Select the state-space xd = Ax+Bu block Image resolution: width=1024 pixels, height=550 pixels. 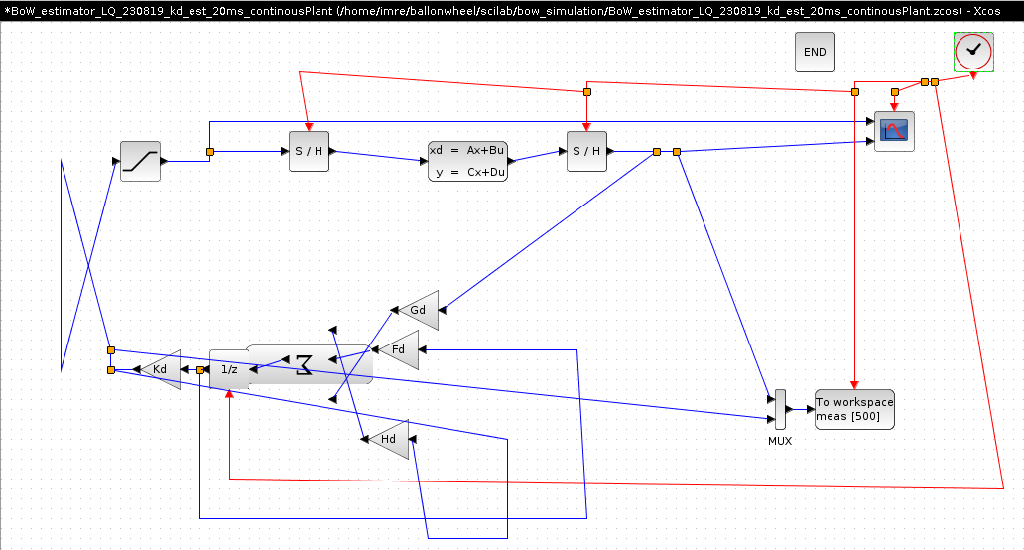coord(467,162)
